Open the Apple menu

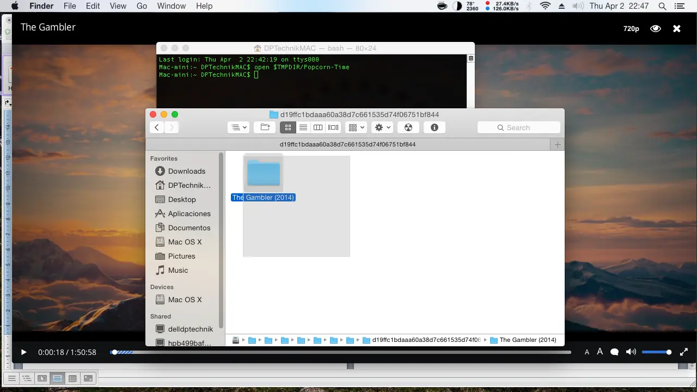(15, 6)
